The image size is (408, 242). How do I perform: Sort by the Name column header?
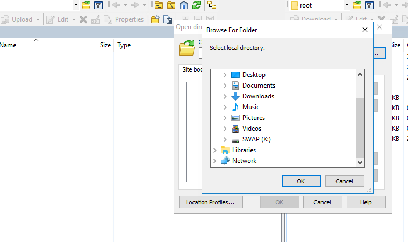(8, 45)
